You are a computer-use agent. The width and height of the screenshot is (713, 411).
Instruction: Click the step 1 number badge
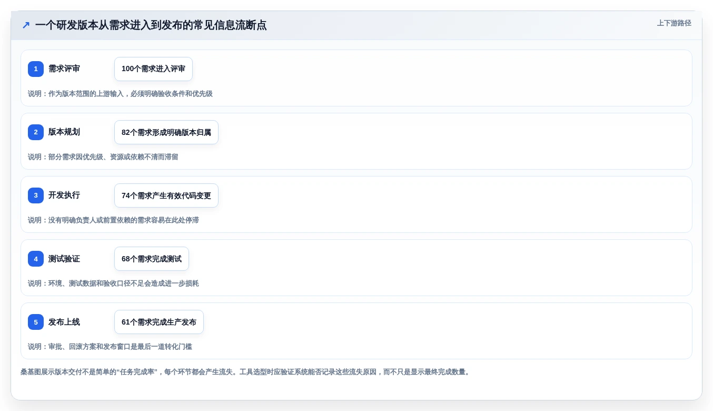(36, 69)
